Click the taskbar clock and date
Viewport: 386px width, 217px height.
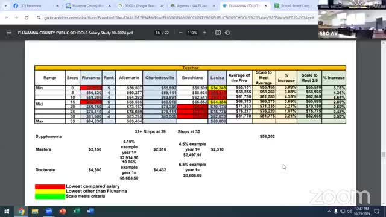point(362,211)
